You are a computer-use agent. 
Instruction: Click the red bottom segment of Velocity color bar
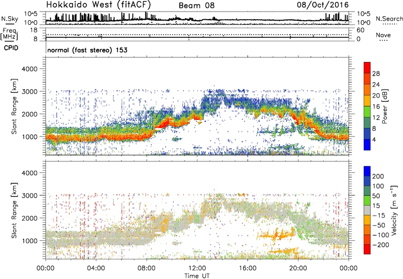point(367,249)
